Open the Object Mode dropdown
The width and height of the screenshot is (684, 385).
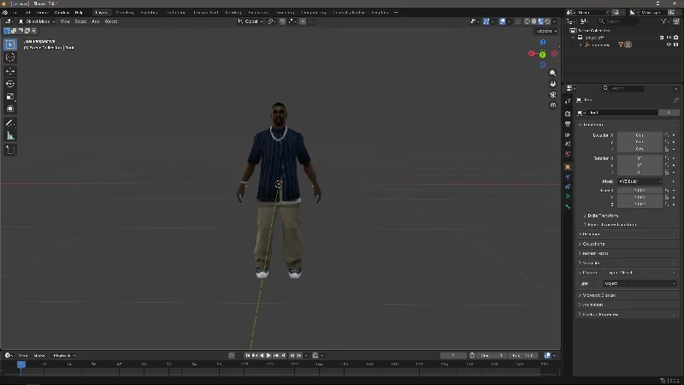(x=37, y=21)
